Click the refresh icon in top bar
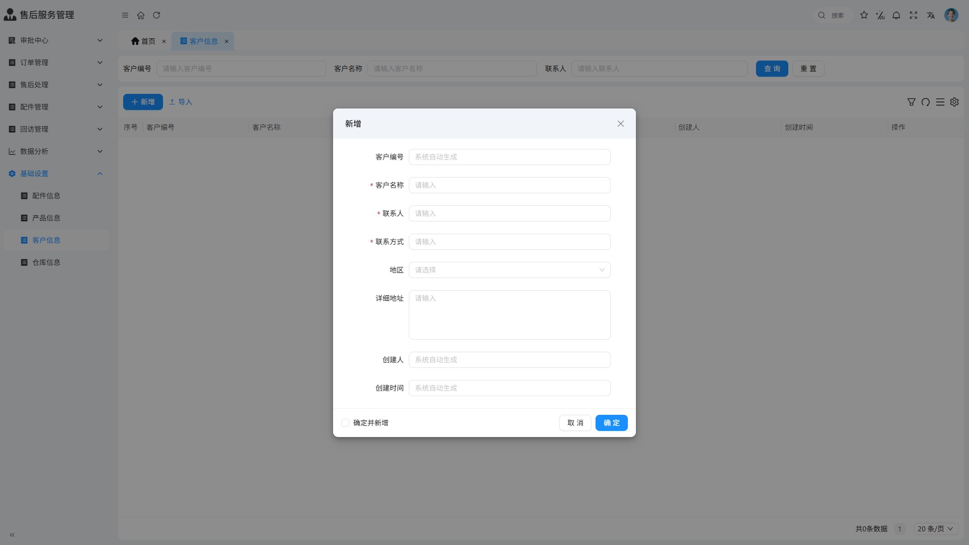This screenshot has width=969, height=545. (x=156, y=15)
